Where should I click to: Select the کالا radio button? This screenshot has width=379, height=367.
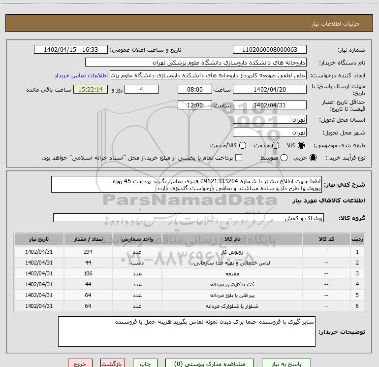301,145
